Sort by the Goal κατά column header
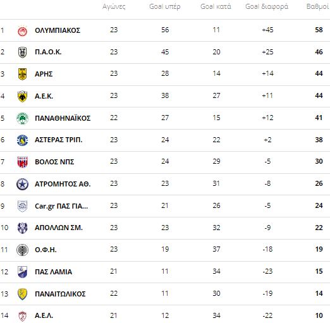330x323 pixels. click(216, 7)
